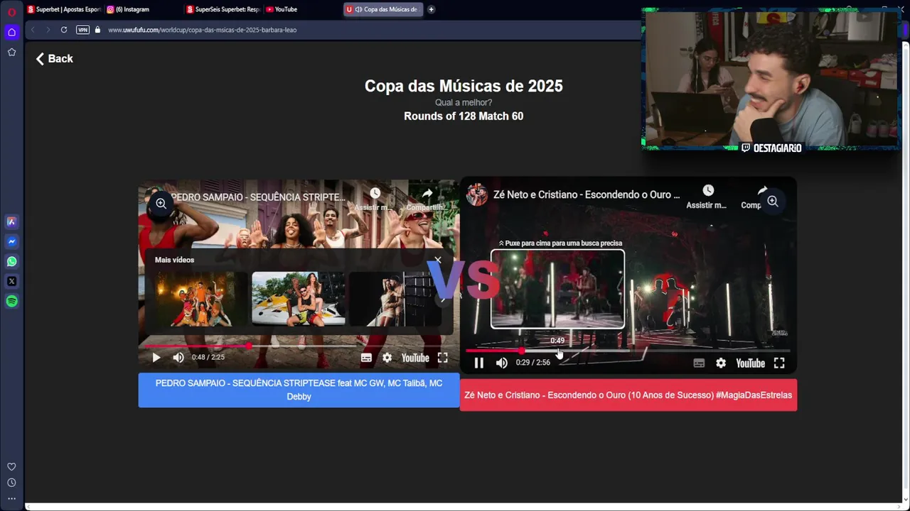
Task: Toggle the VPN badge
Action: coord(82,30)
